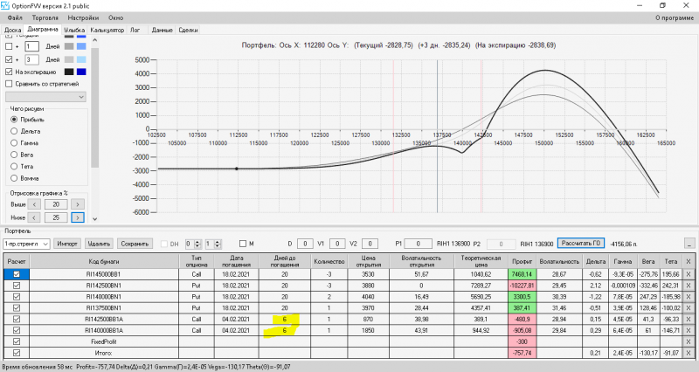Open the Торговля menu

click(45, 17)
